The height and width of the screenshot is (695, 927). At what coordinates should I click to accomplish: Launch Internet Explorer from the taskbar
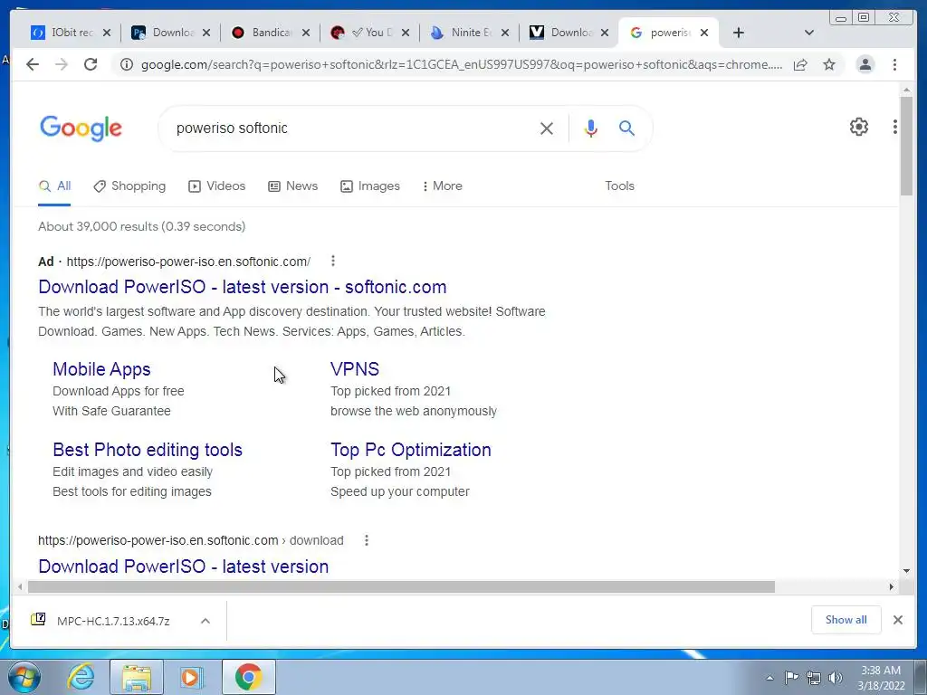point(81,677)
